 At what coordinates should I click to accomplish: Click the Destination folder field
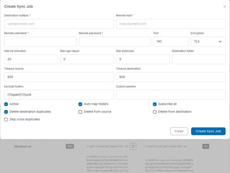199,59
